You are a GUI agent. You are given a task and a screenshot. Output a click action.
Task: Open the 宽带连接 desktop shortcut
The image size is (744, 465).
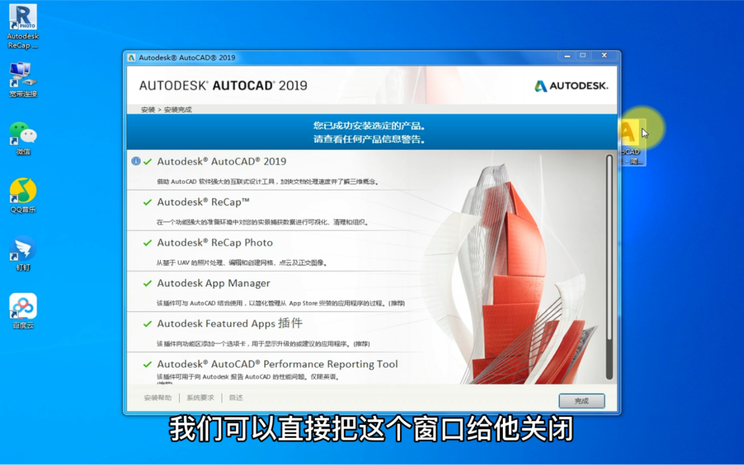[23, 80]
